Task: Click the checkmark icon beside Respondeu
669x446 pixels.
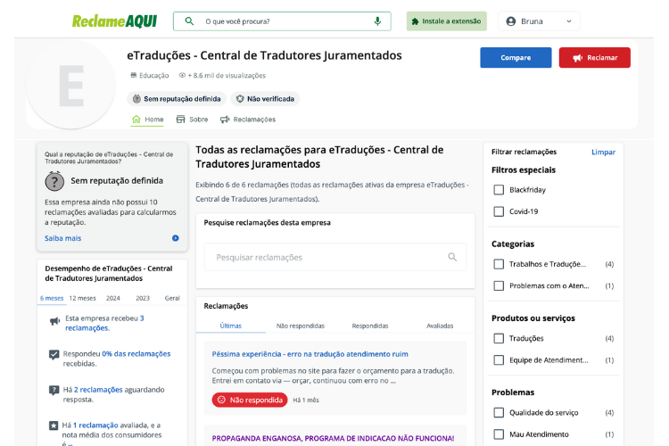Action: click(54, 355)
